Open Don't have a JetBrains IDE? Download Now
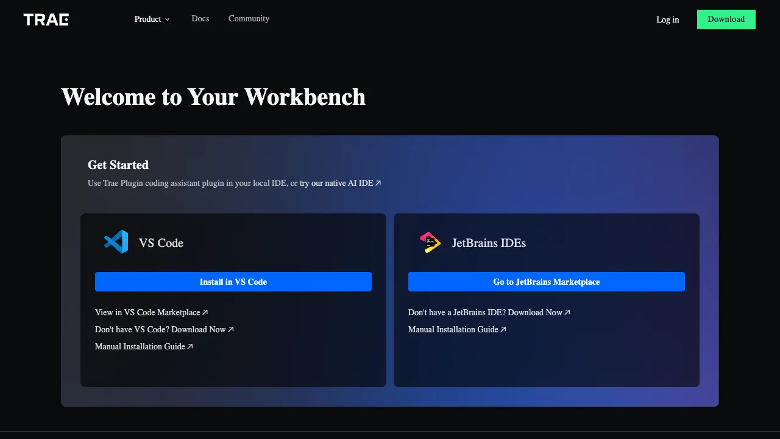Screen dimensions: 780x439 489,312
